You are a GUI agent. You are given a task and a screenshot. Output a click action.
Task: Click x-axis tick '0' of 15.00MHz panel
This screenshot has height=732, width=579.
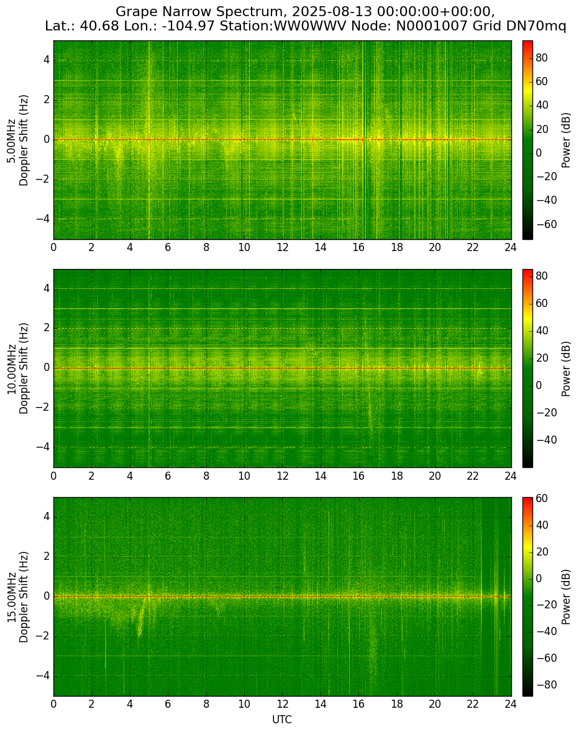click(x=53, y=704)
